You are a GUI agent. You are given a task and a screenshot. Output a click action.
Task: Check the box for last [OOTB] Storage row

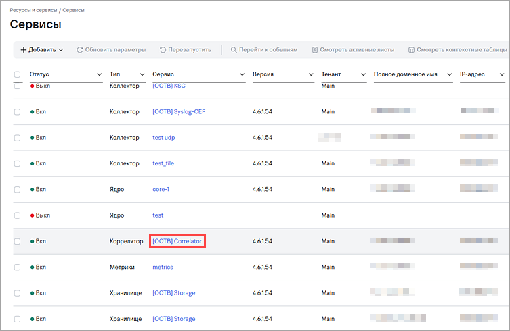[x=17, y=319]
